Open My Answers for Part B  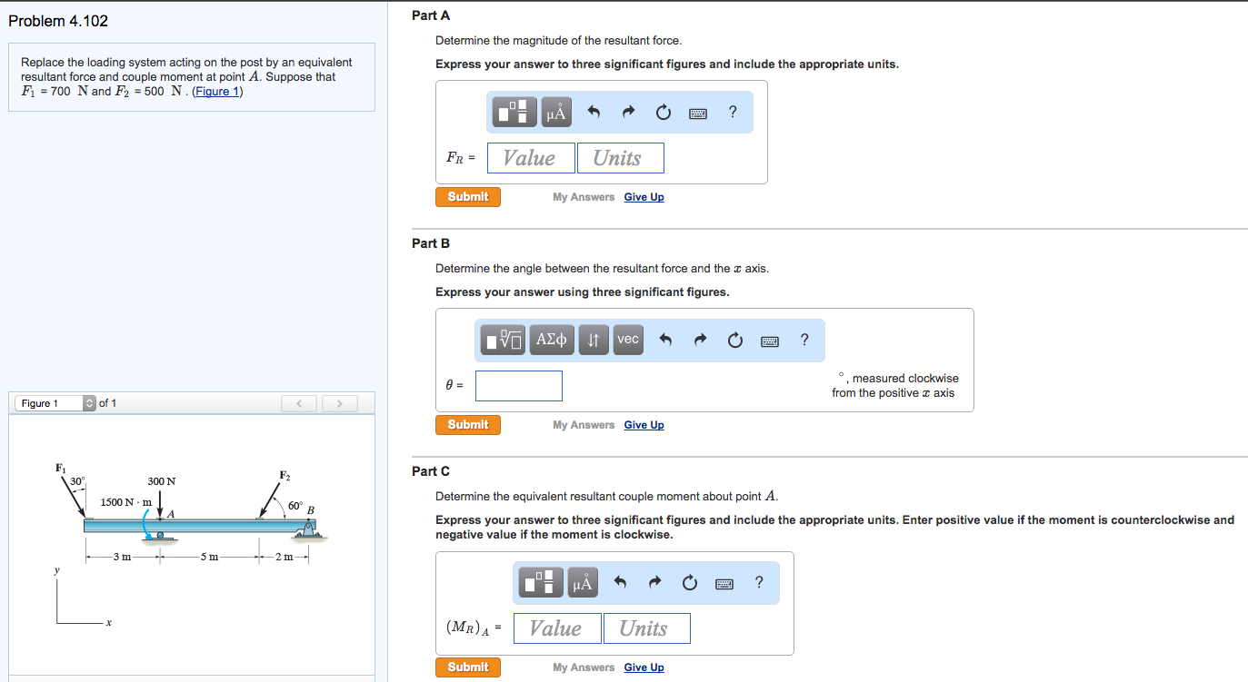coord(584,424)
